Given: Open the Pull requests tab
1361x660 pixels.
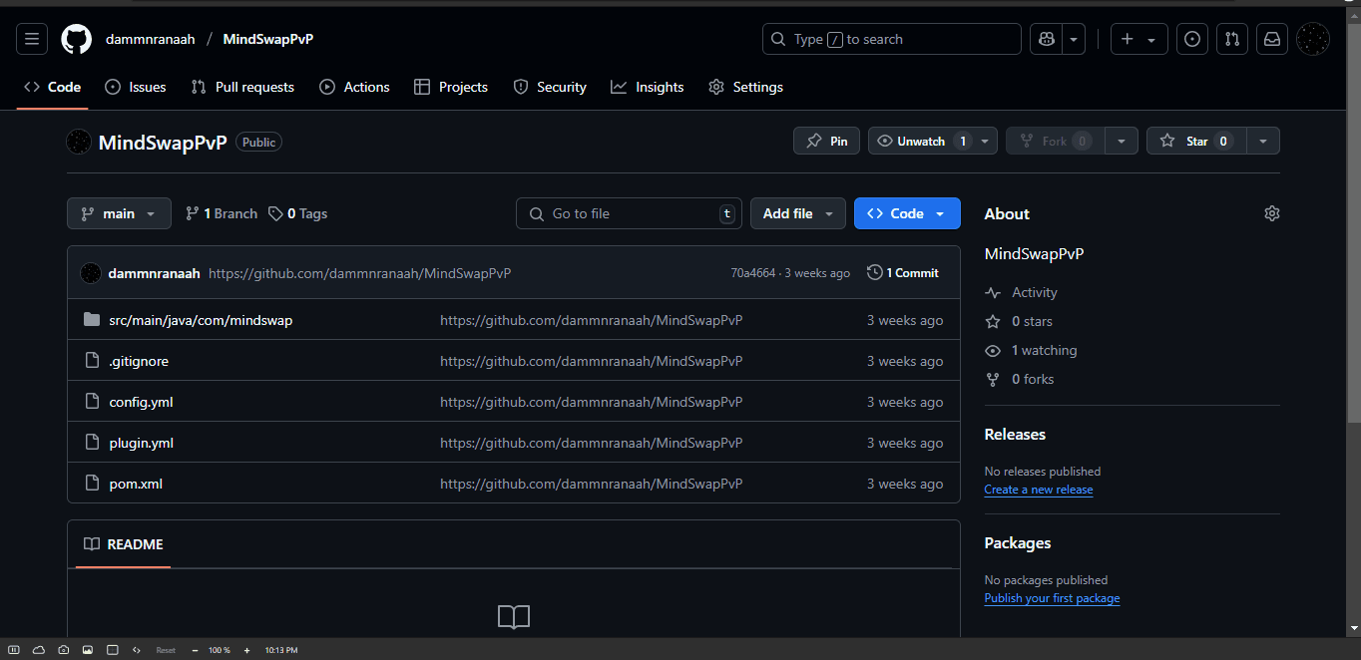Looking at the screenshot, I should tap(242, 87).
